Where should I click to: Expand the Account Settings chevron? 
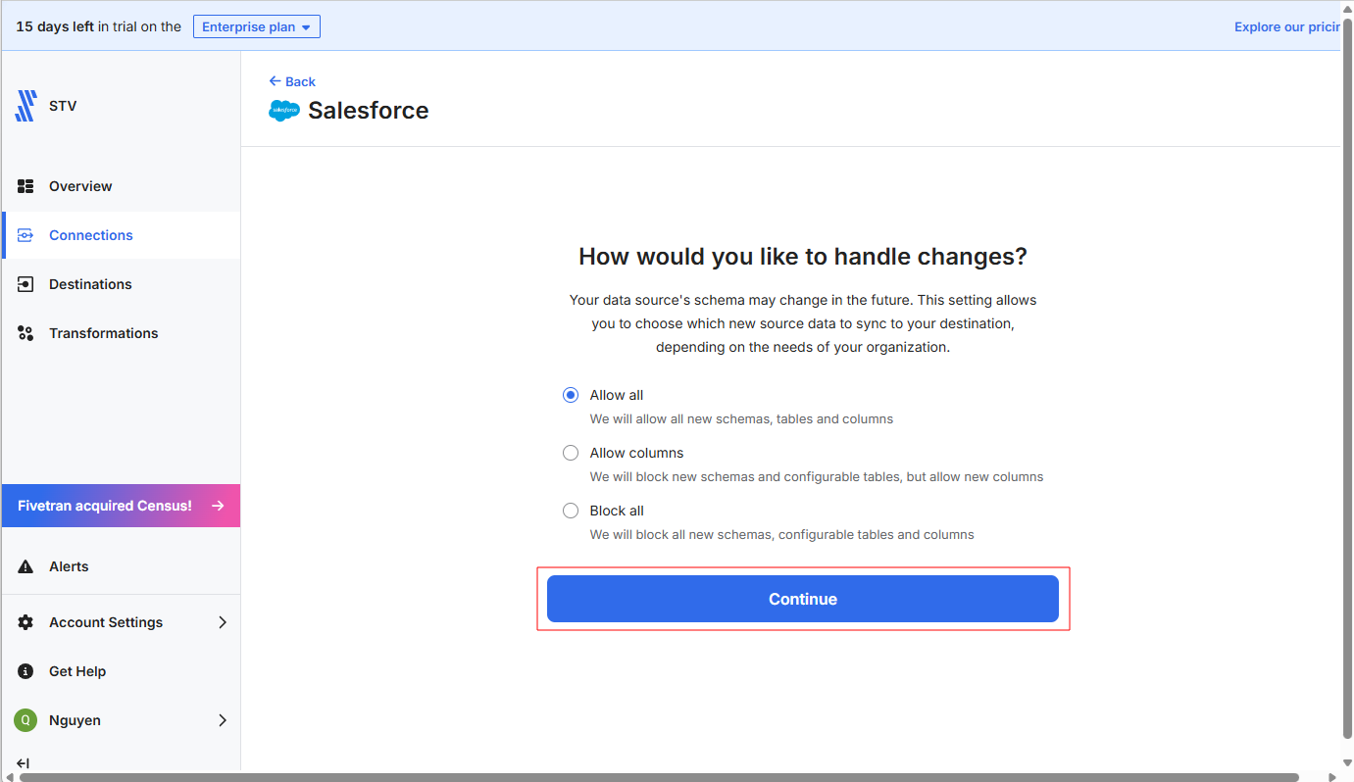coord(223,622)
